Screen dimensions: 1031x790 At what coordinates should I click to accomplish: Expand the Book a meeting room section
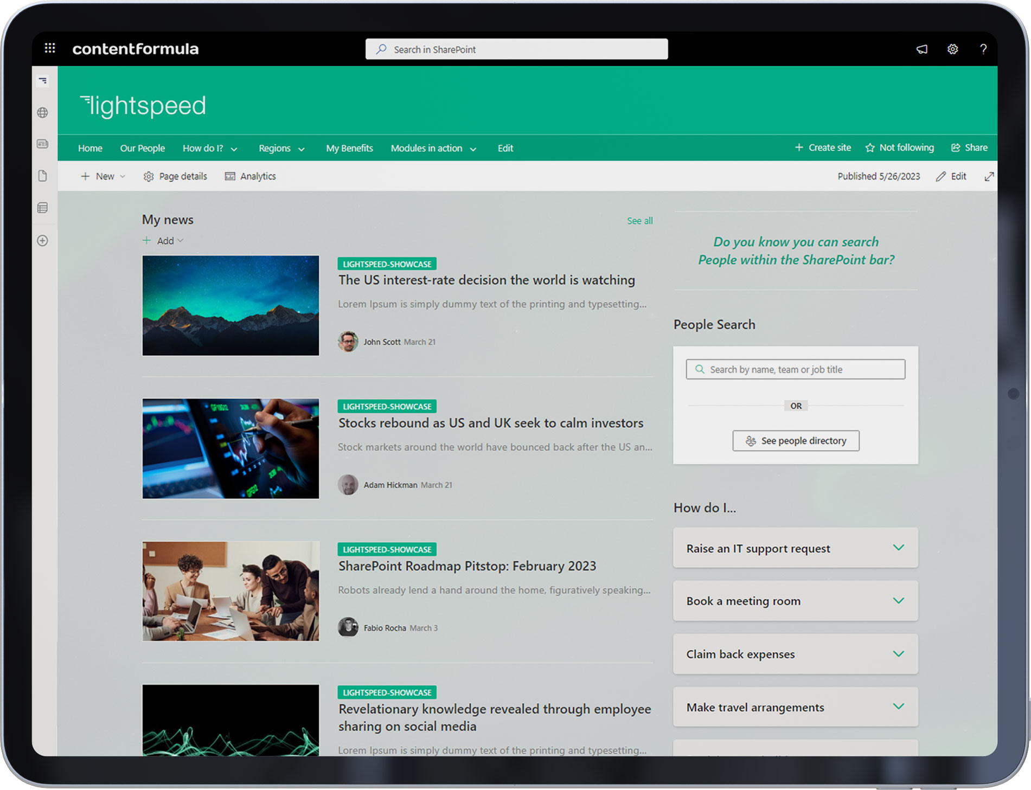899,601
